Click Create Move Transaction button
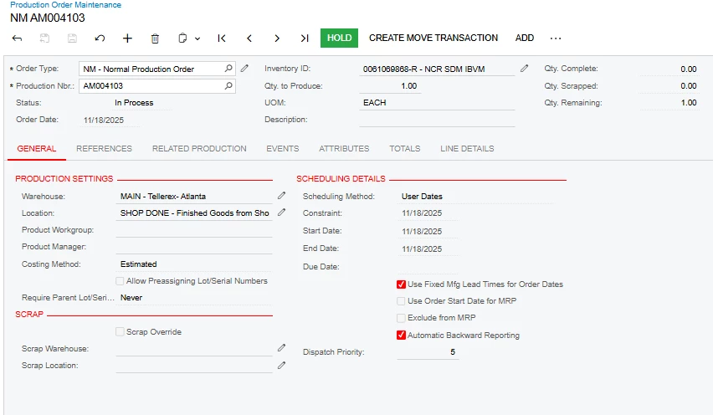This screenshot has height=415, width=713. tap(433, 38)
